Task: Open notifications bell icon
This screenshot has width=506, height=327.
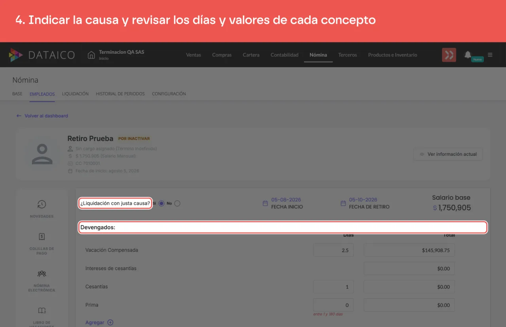Action: [468, 55]
